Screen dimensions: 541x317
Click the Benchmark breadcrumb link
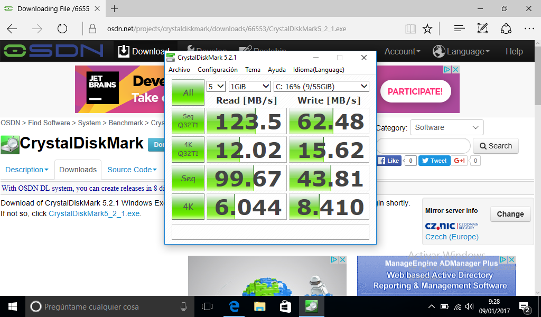[126, 123]
